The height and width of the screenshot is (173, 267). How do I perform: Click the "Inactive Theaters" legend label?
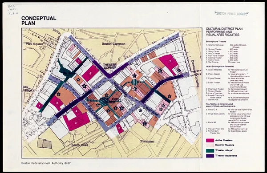225,145
